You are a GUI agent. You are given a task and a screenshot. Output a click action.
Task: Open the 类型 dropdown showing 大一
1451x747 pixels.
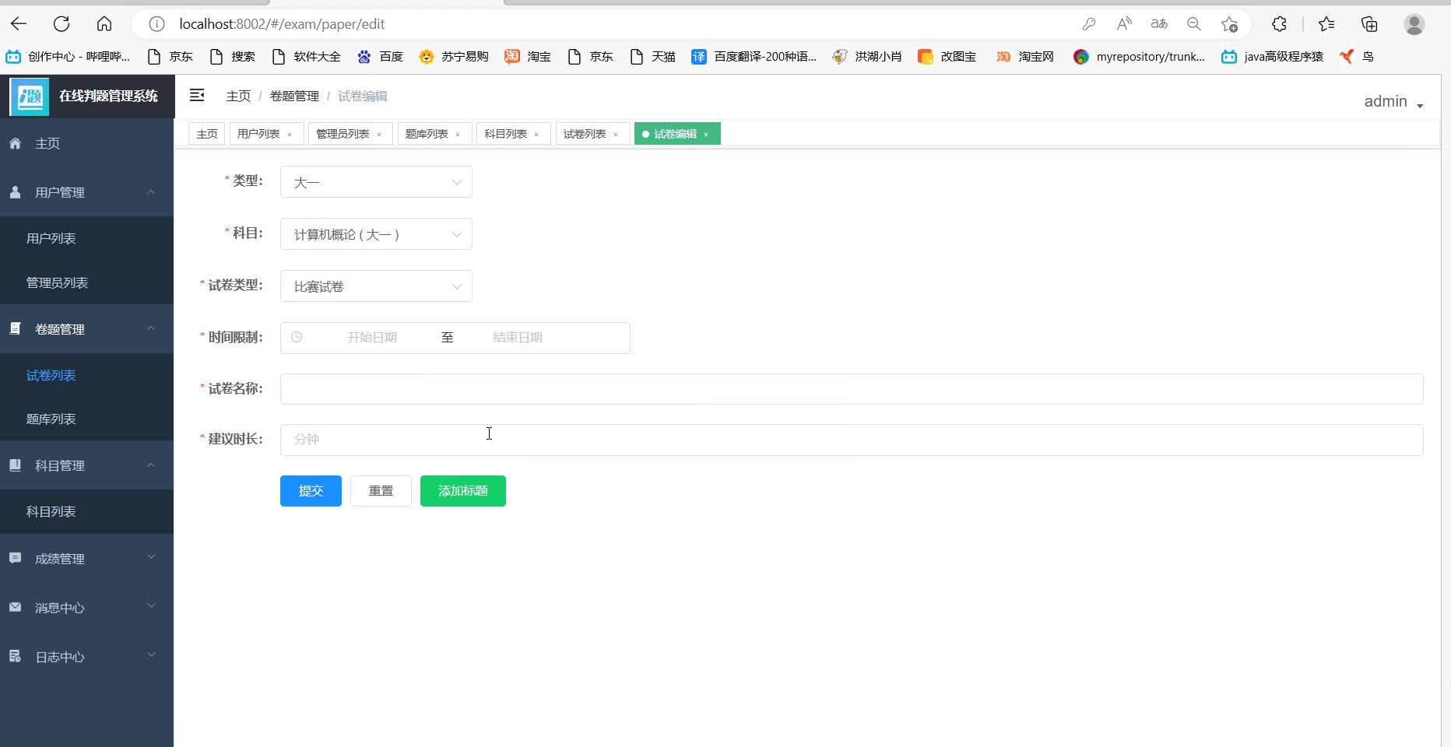[x=376, y=182]
